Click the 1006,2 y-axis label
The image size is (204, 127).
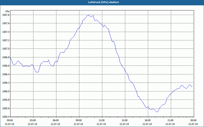[x=6, y=83]
